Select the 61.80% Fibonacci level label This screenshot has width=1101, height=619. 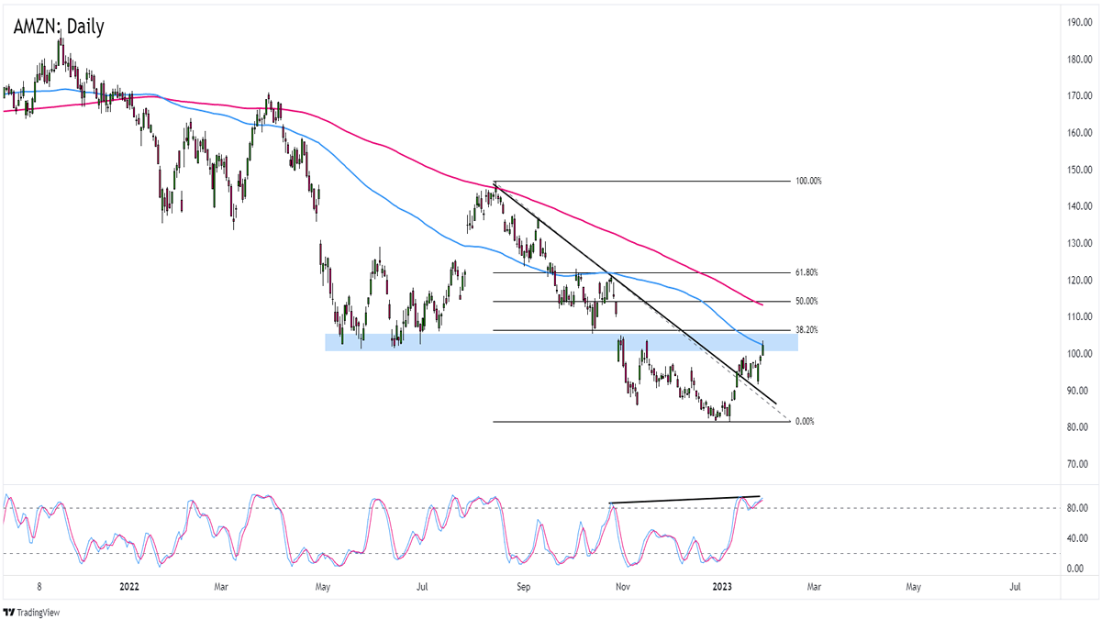pos(806,272)
